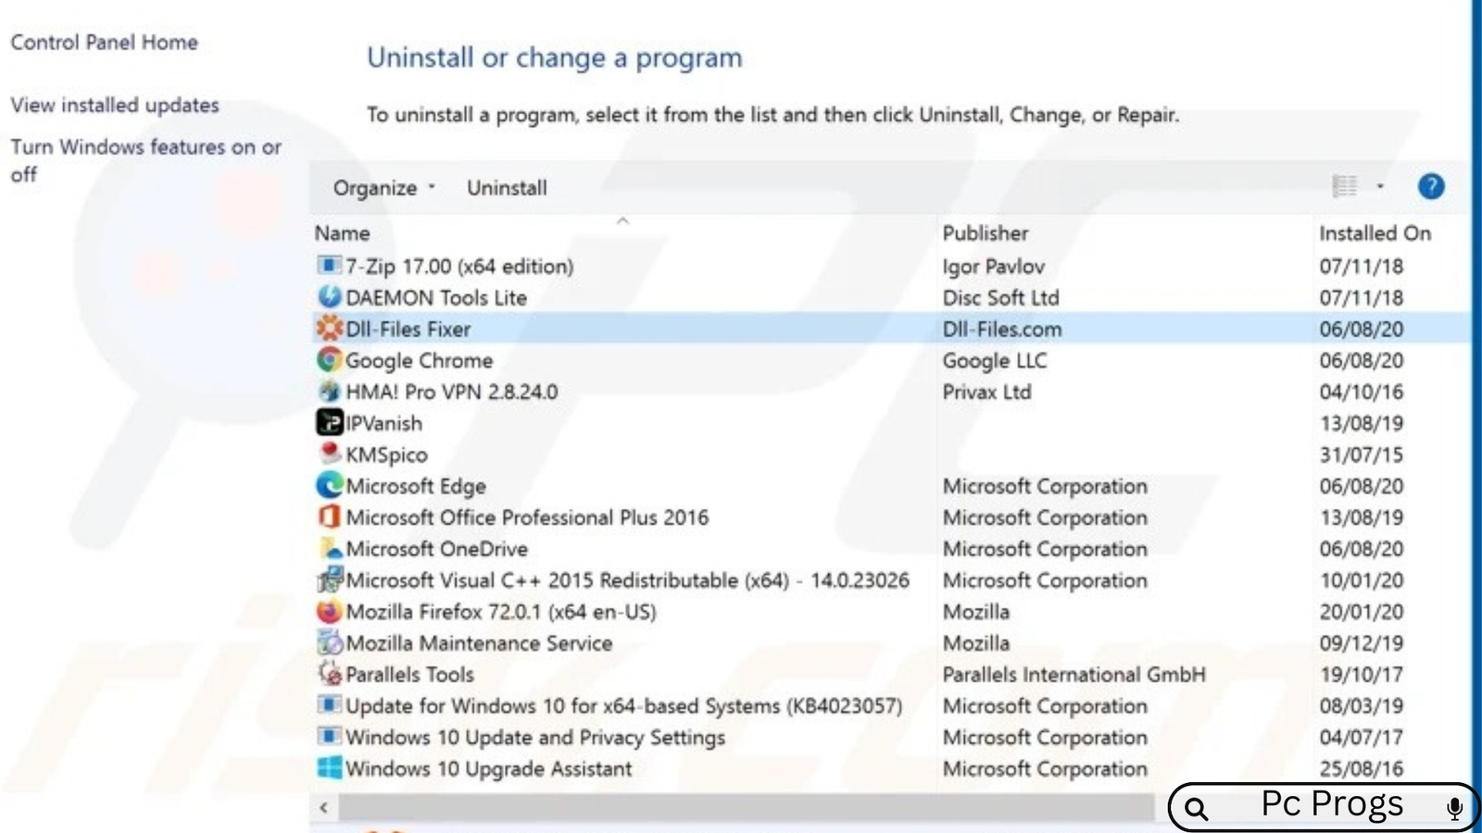Screen dimensions: 1482x833
Task: Click publisher Disc Soft Ltd cell
Action: click(x=1000, y=297)
